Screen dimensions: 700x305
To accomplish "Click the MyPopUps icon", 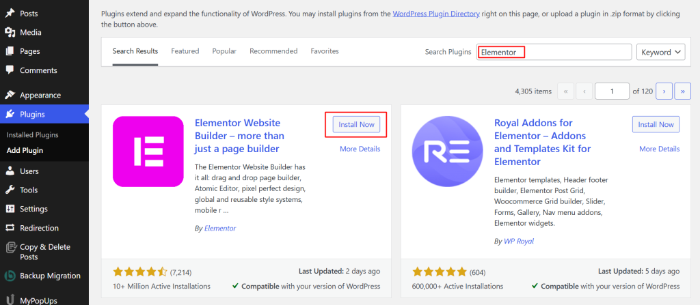I will coord(10,300).
